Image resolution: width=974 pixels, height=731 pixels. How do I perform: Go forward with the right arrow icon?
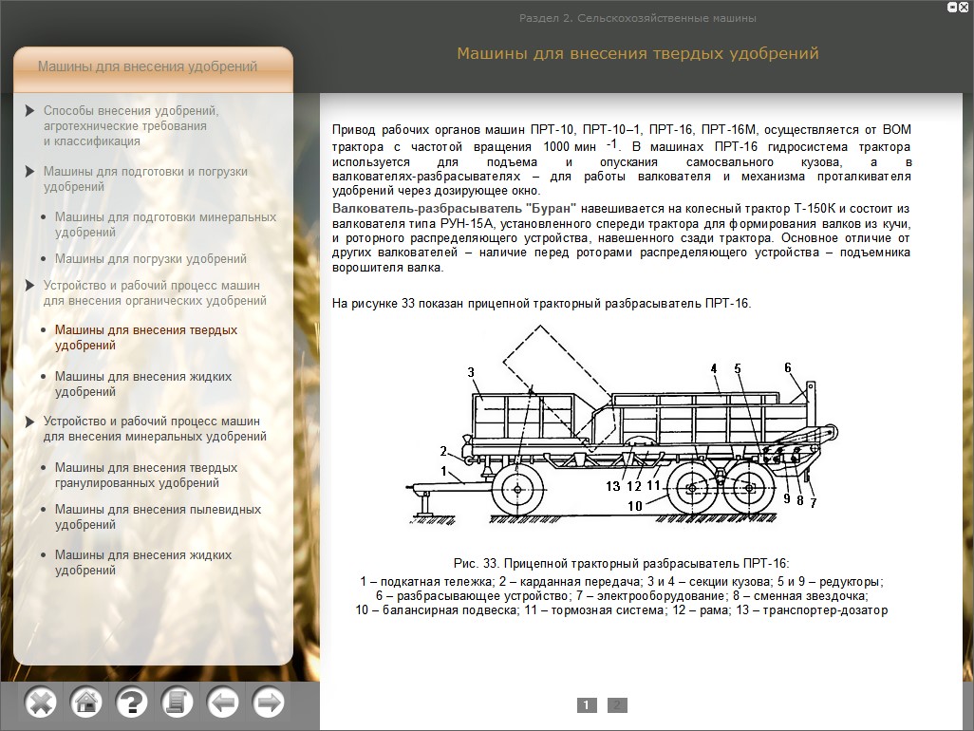tap(269, 703)
